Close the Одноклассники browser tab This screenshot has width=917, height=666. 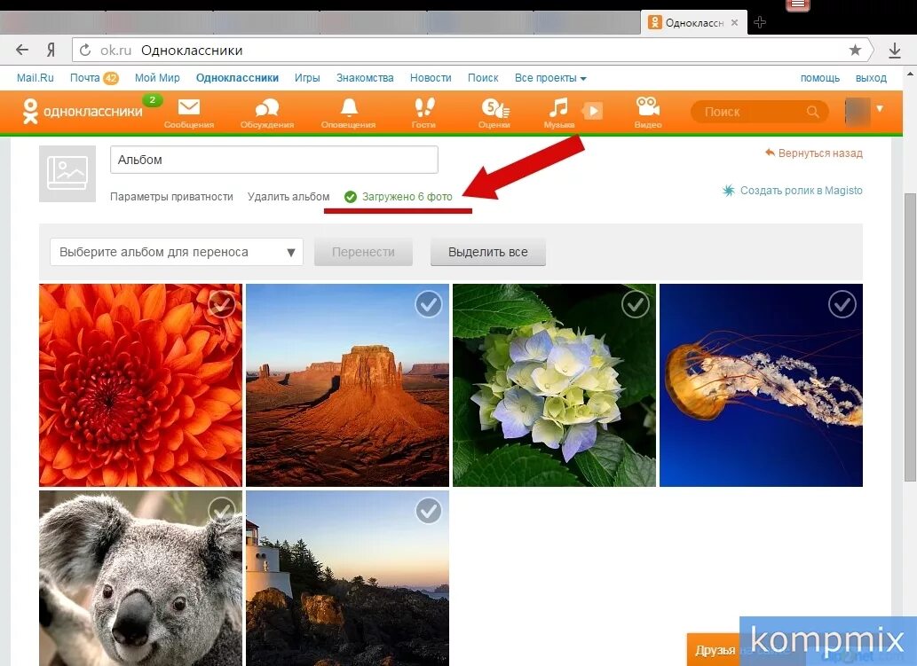click(x=734, y=23)
